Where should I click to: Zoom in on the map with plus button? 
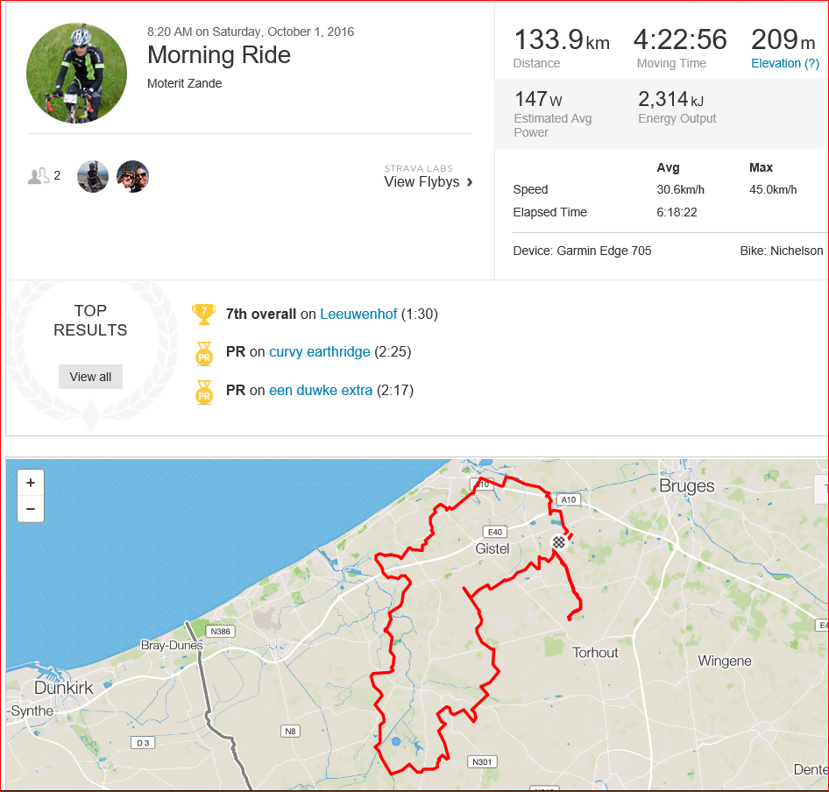click(x=31, y=482)
